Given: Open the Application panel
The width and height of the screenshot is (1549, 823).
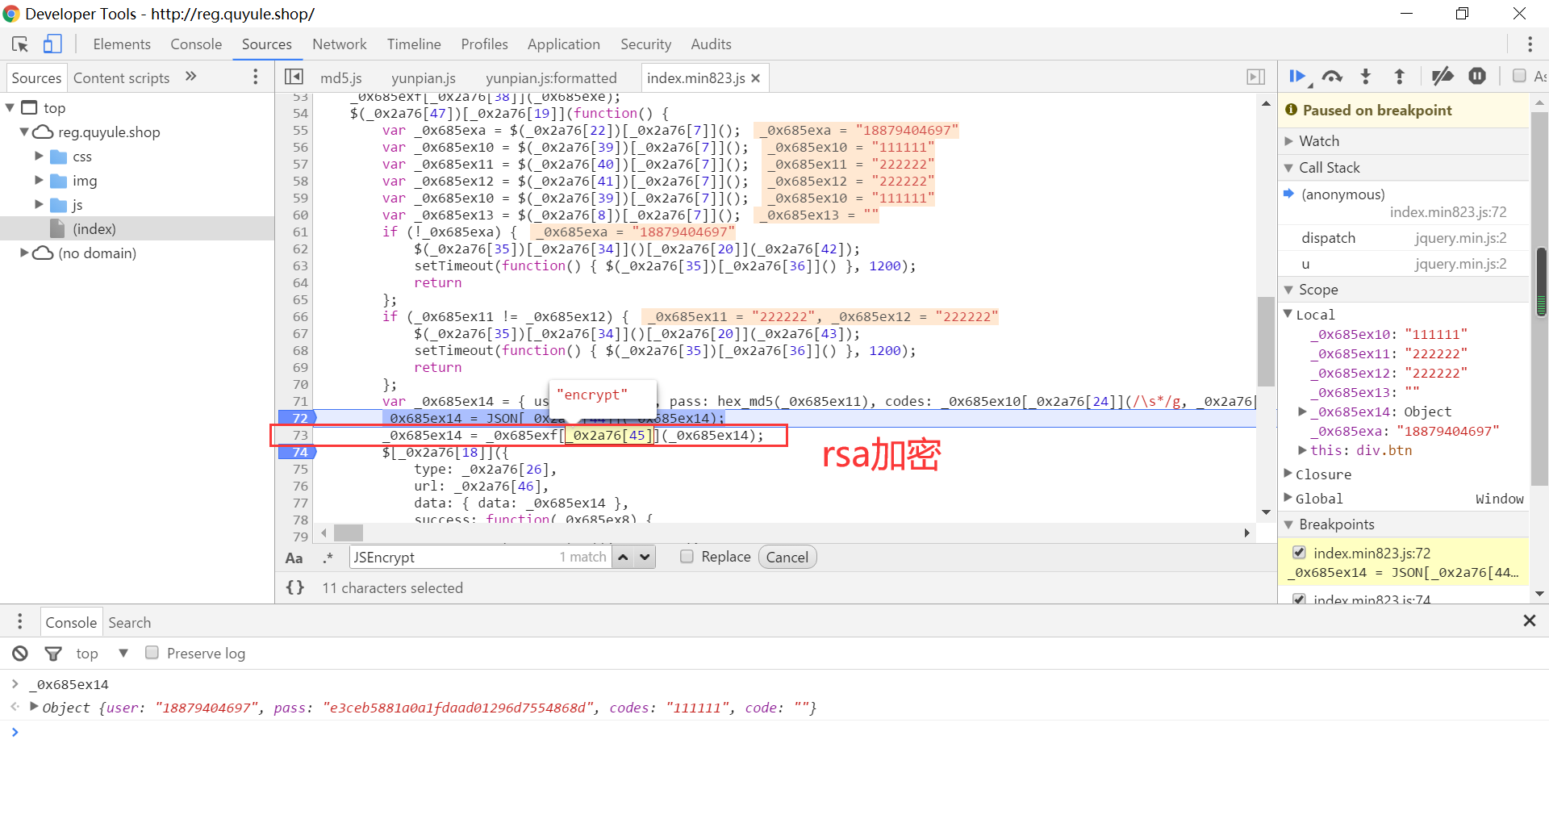Looking at the screenshot, I should (564, 44).
